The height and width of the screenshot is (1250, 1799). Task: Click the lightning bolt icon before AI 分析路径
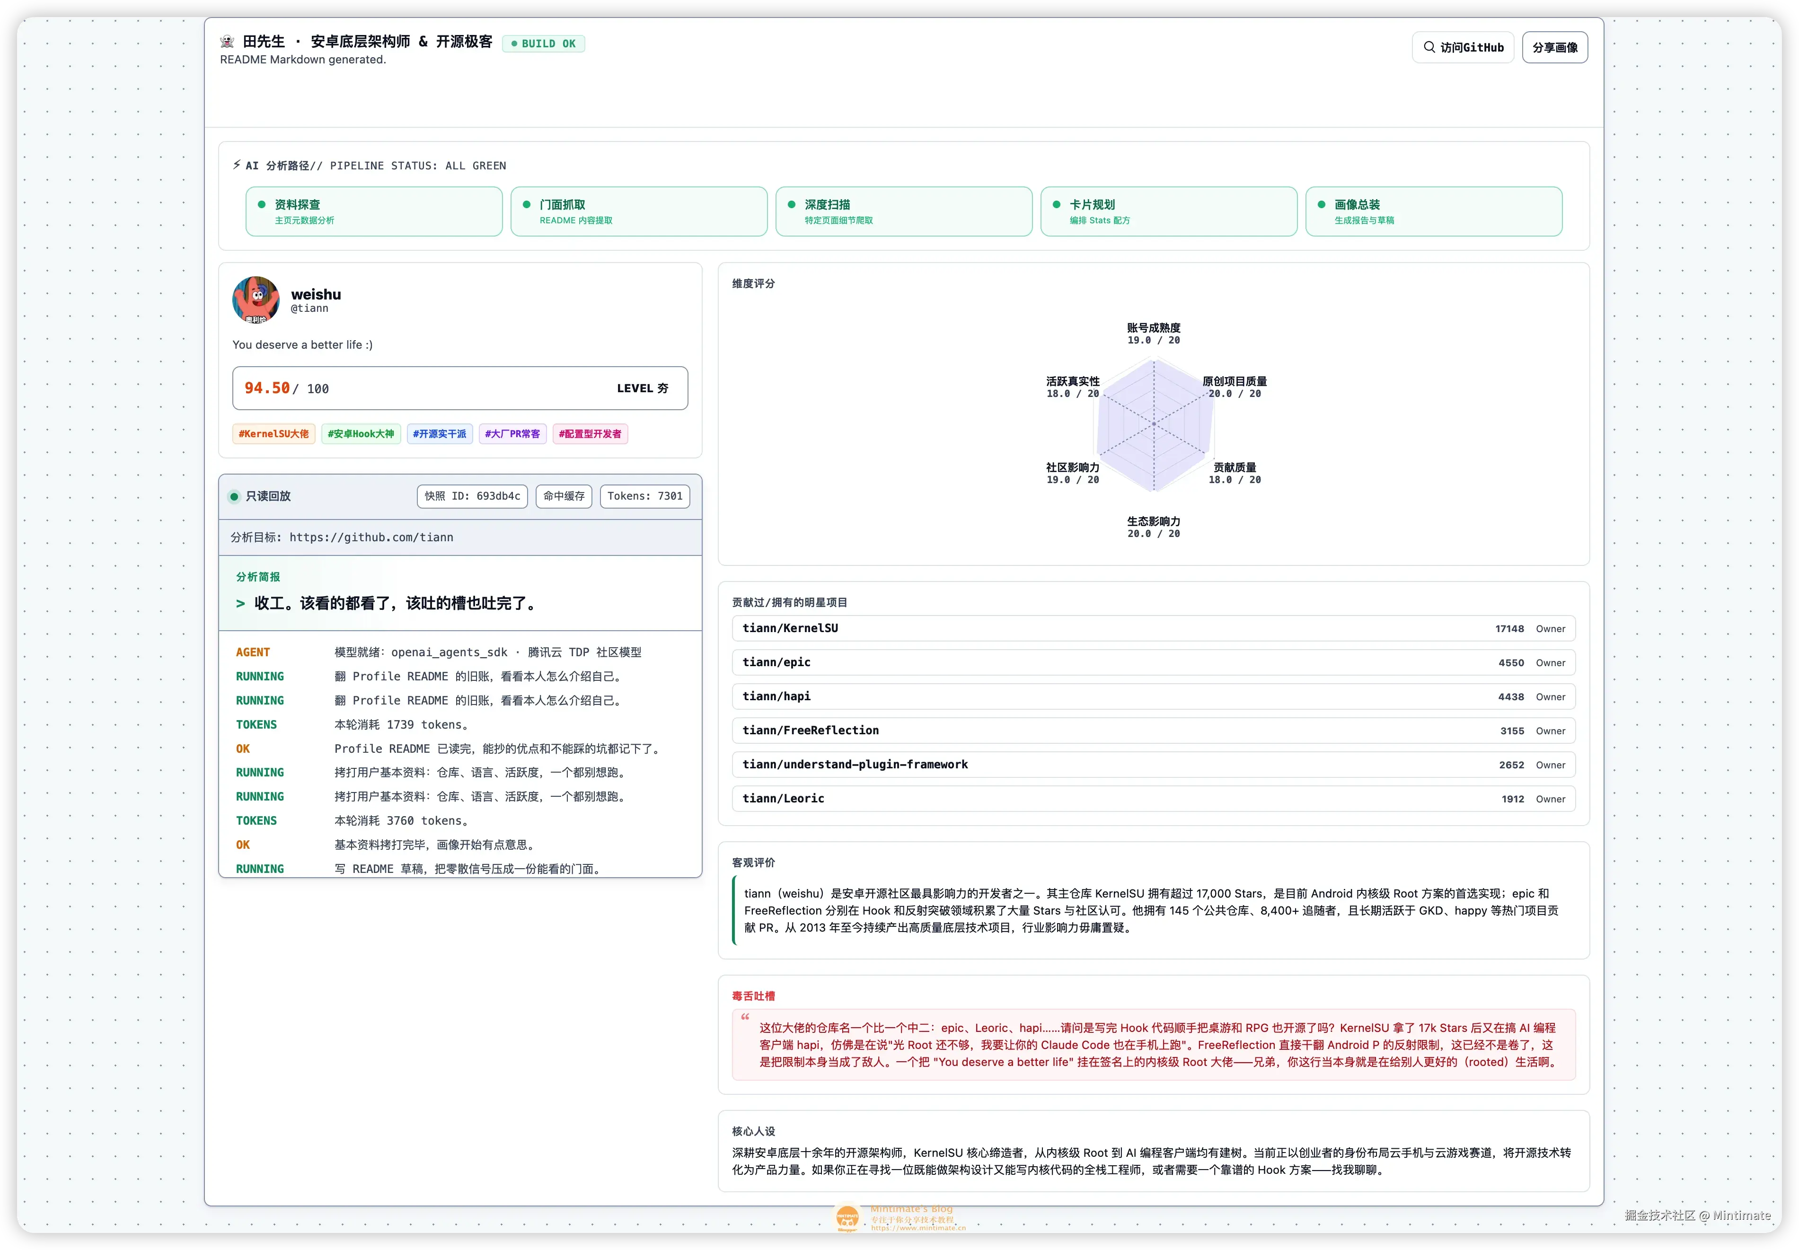(237, 165)
